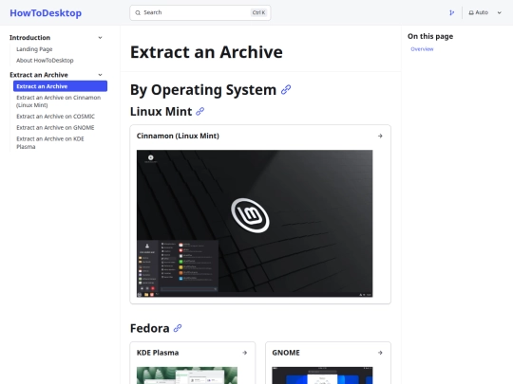The image size is (513, 384).
Task: Click the Linux Mint desktop screenshot
Action: [255, 224]
